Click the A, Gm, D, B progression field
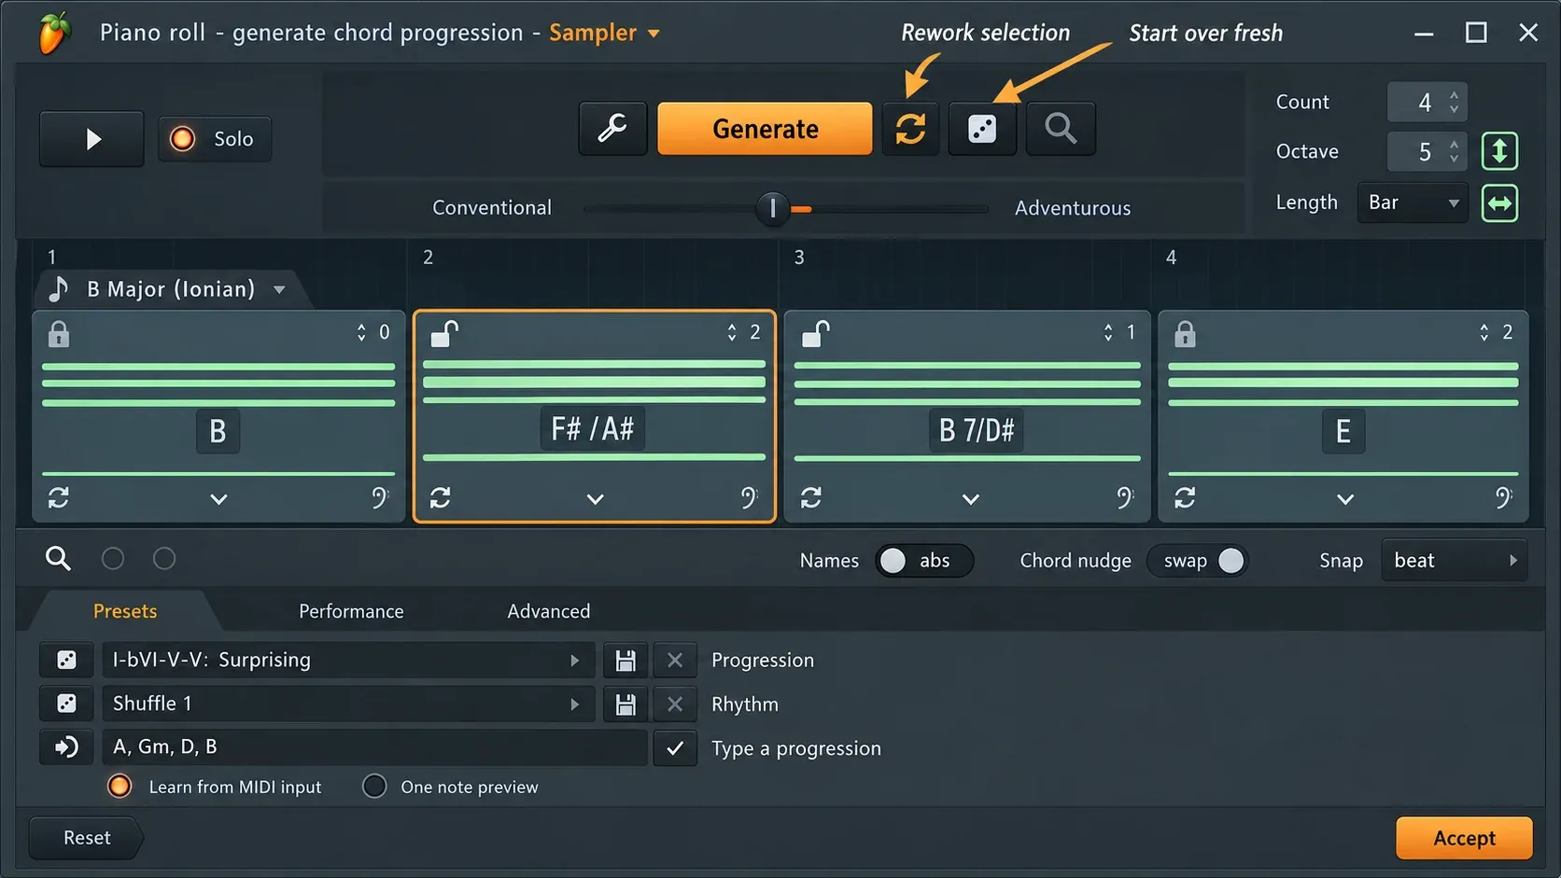 pyautogui.click(x=374, y=747)
